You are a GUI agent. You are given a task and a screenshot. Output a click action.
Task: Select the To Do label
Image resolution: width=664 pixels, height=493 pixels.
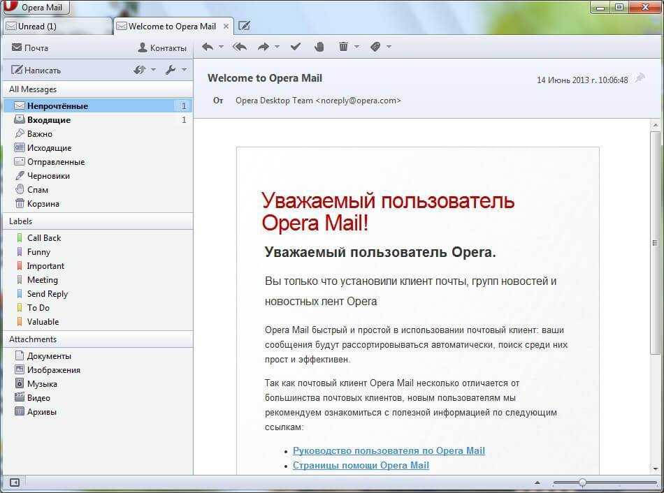[98, 308]
